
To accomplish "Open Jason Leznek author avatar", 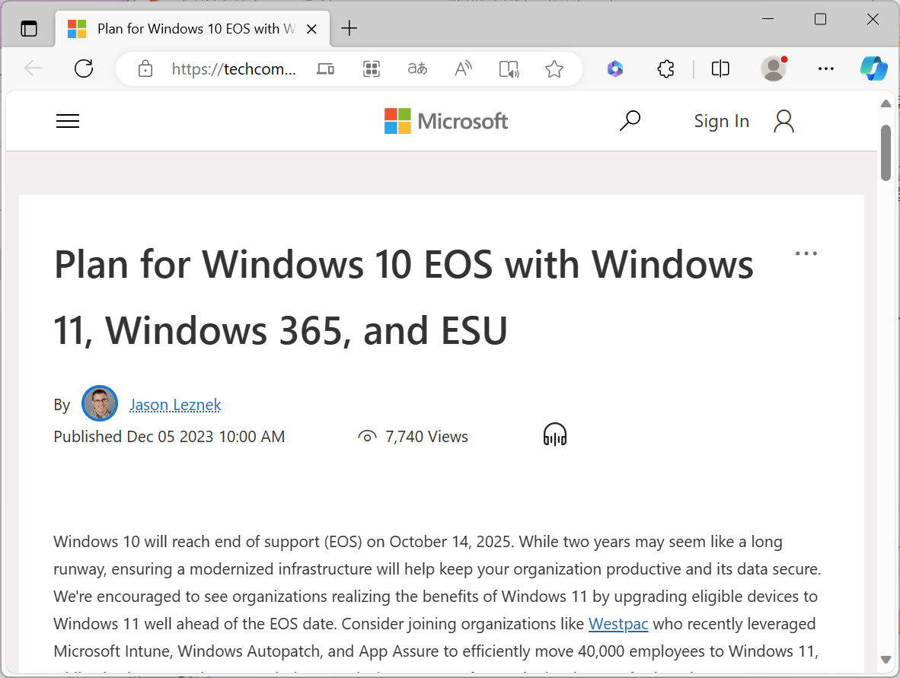I will click(x=100, y=403).
